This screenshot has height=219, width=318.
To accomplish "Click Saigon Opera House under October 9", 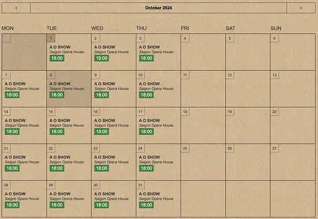I will point(111,89).
